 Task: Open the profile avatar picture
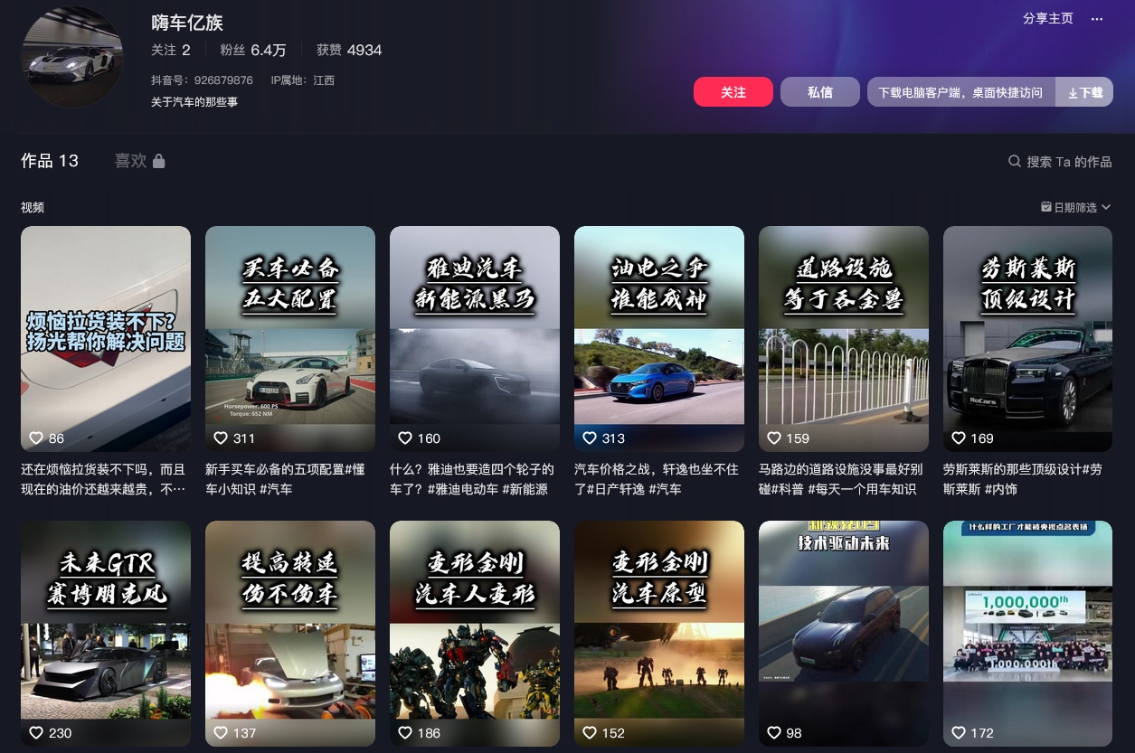pyautogui.click(x=71, y=57)
